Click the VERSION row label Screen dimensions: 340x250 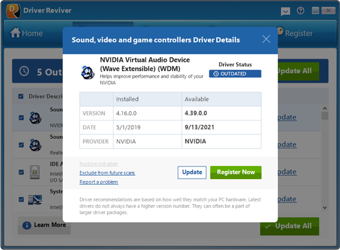94,113
